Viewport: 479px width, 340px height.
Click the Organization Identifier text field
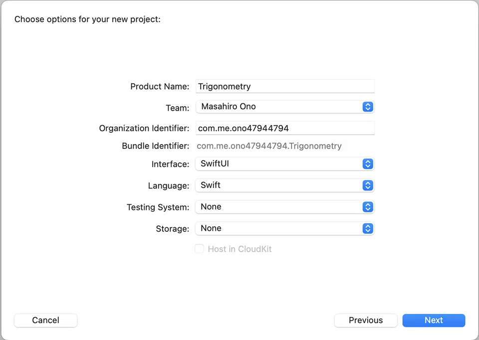point(285,128)
